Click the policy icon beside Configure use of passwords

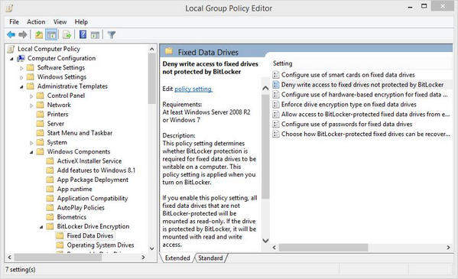[x=275, y=124]
